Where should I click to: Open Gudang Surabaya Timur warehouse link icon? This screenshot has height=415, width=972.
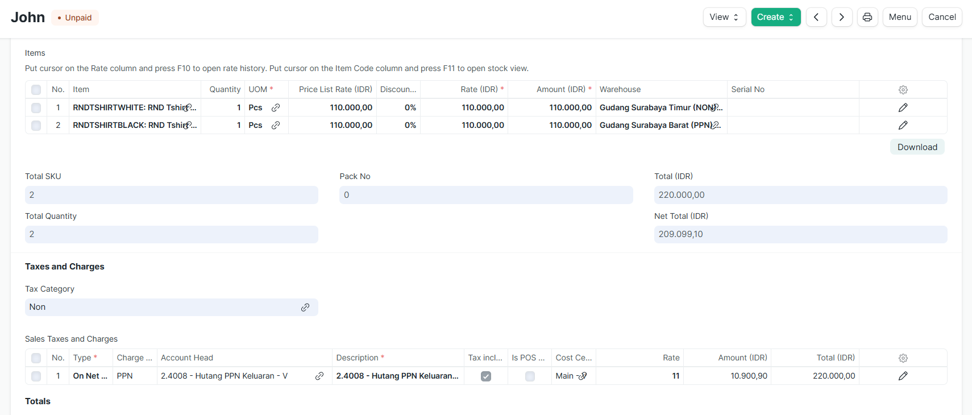tap(715, 107)
